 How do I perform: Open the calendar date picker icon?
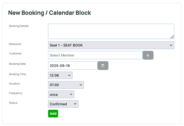[x=103, y=65]
